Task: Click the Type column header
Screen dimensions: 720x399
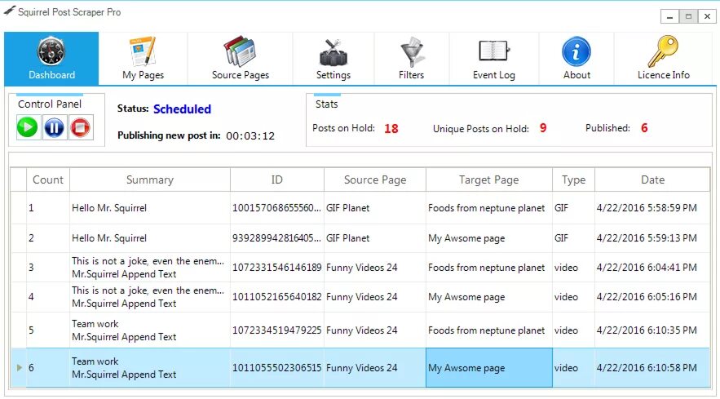Action: [573, 180]
